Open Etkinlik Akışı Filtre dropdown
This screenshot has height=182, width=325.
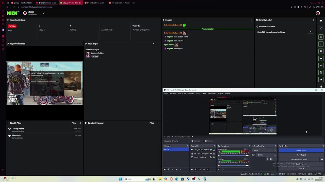[x=74, y=123]
